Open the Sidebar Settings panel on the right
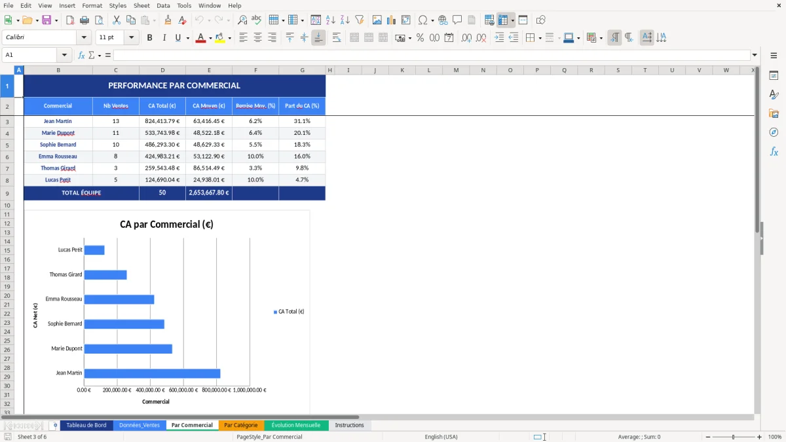The image size is (786, 442). click(x=775, y=76)
